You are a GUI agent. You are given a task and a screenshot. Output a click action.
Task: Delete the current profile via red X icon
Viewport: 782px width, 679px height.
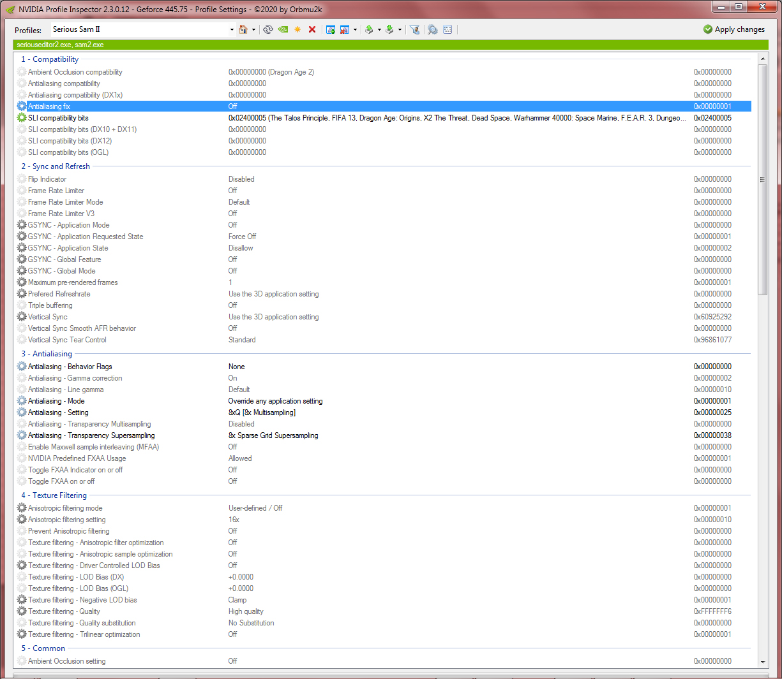point(312,29)
